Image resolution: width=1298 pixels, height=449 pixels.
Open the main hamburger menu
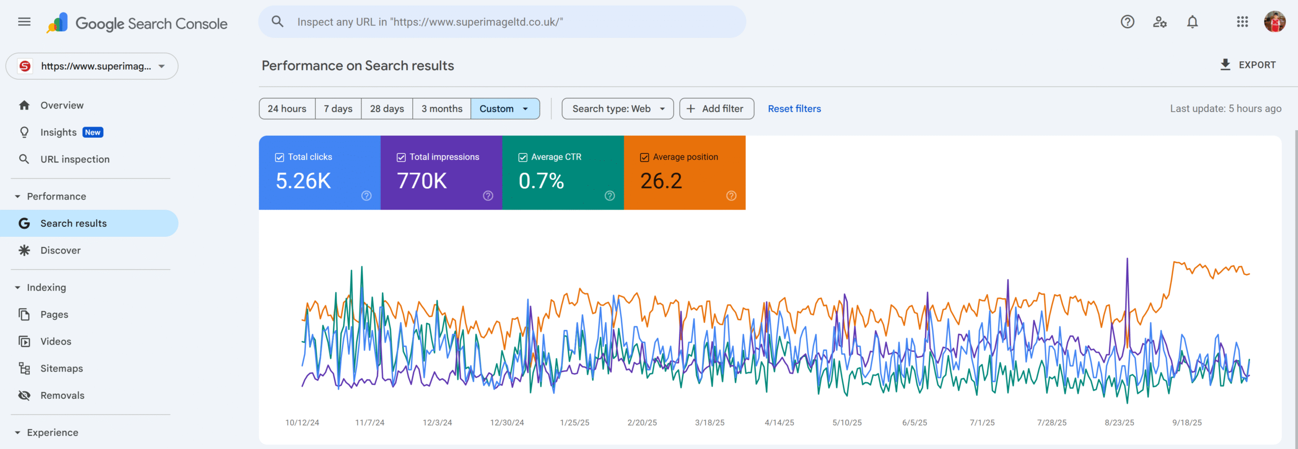(24, 22)
